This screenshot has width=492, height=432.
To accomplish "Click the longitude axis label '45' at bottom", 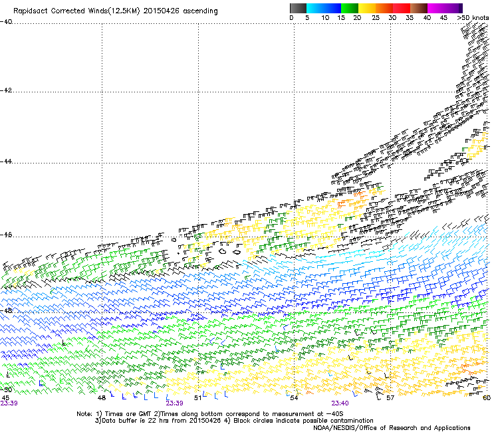I will pyautogui.click(x=5, y=398).
